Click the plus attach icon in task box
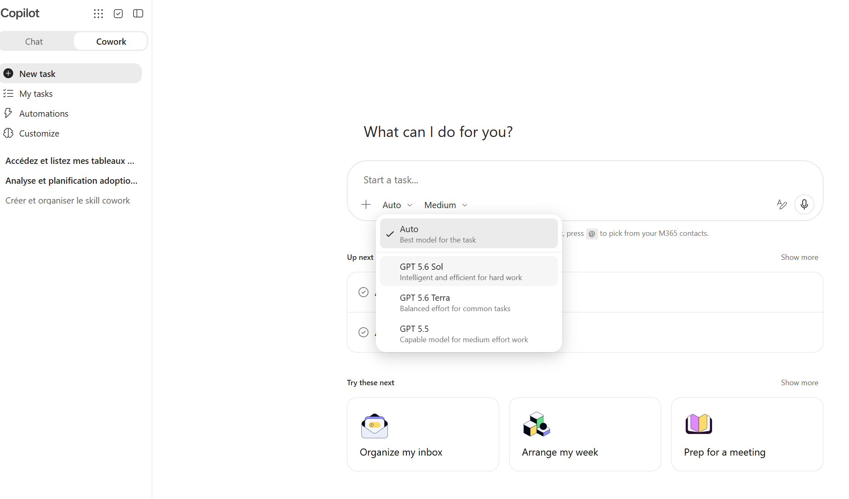The height and width of the screenshot is (499, 849). pyautogui.click(x=366, y=204)
